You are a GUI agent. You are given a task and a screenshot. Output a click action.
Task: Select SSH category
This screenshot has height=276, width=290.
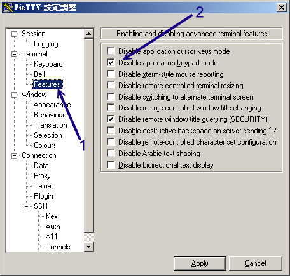(41, 206)
